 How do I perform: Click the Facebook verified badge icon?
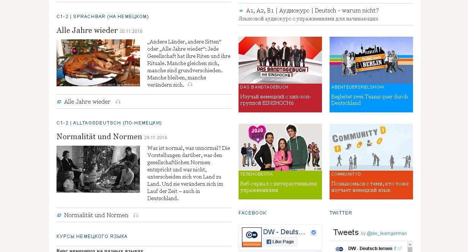point(313,232)
